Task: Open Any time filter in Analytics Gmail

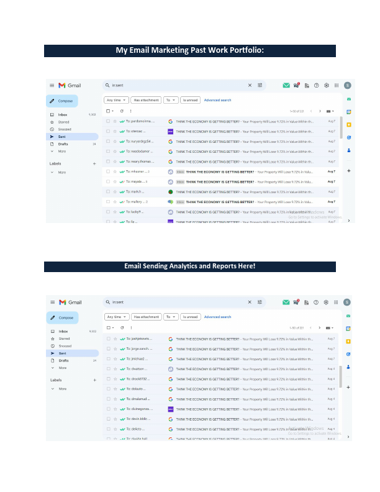Action: tap(117, 317)
